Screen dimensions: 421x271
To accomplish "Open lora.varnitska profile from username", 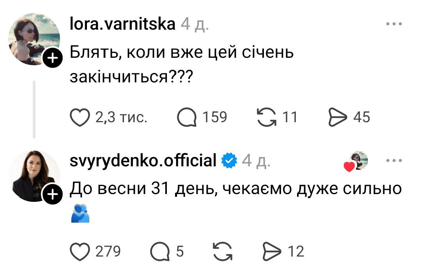I will (x=122, y=24).
